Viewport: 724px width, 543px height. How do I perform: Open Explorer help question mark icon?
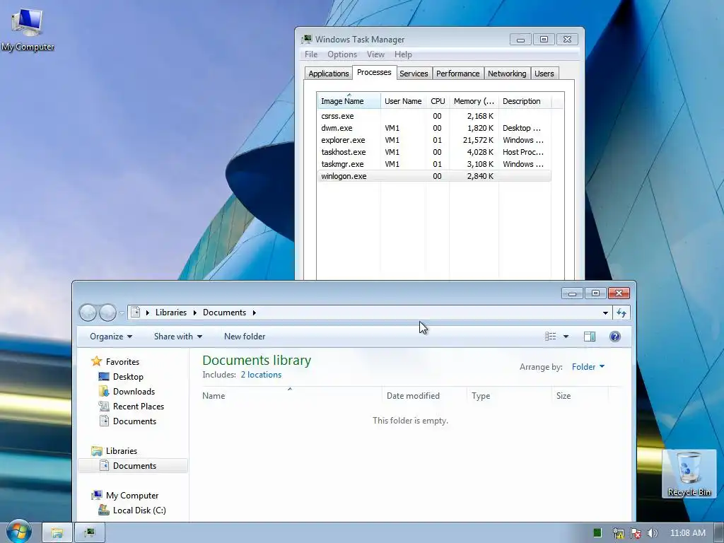click(615, 337)
